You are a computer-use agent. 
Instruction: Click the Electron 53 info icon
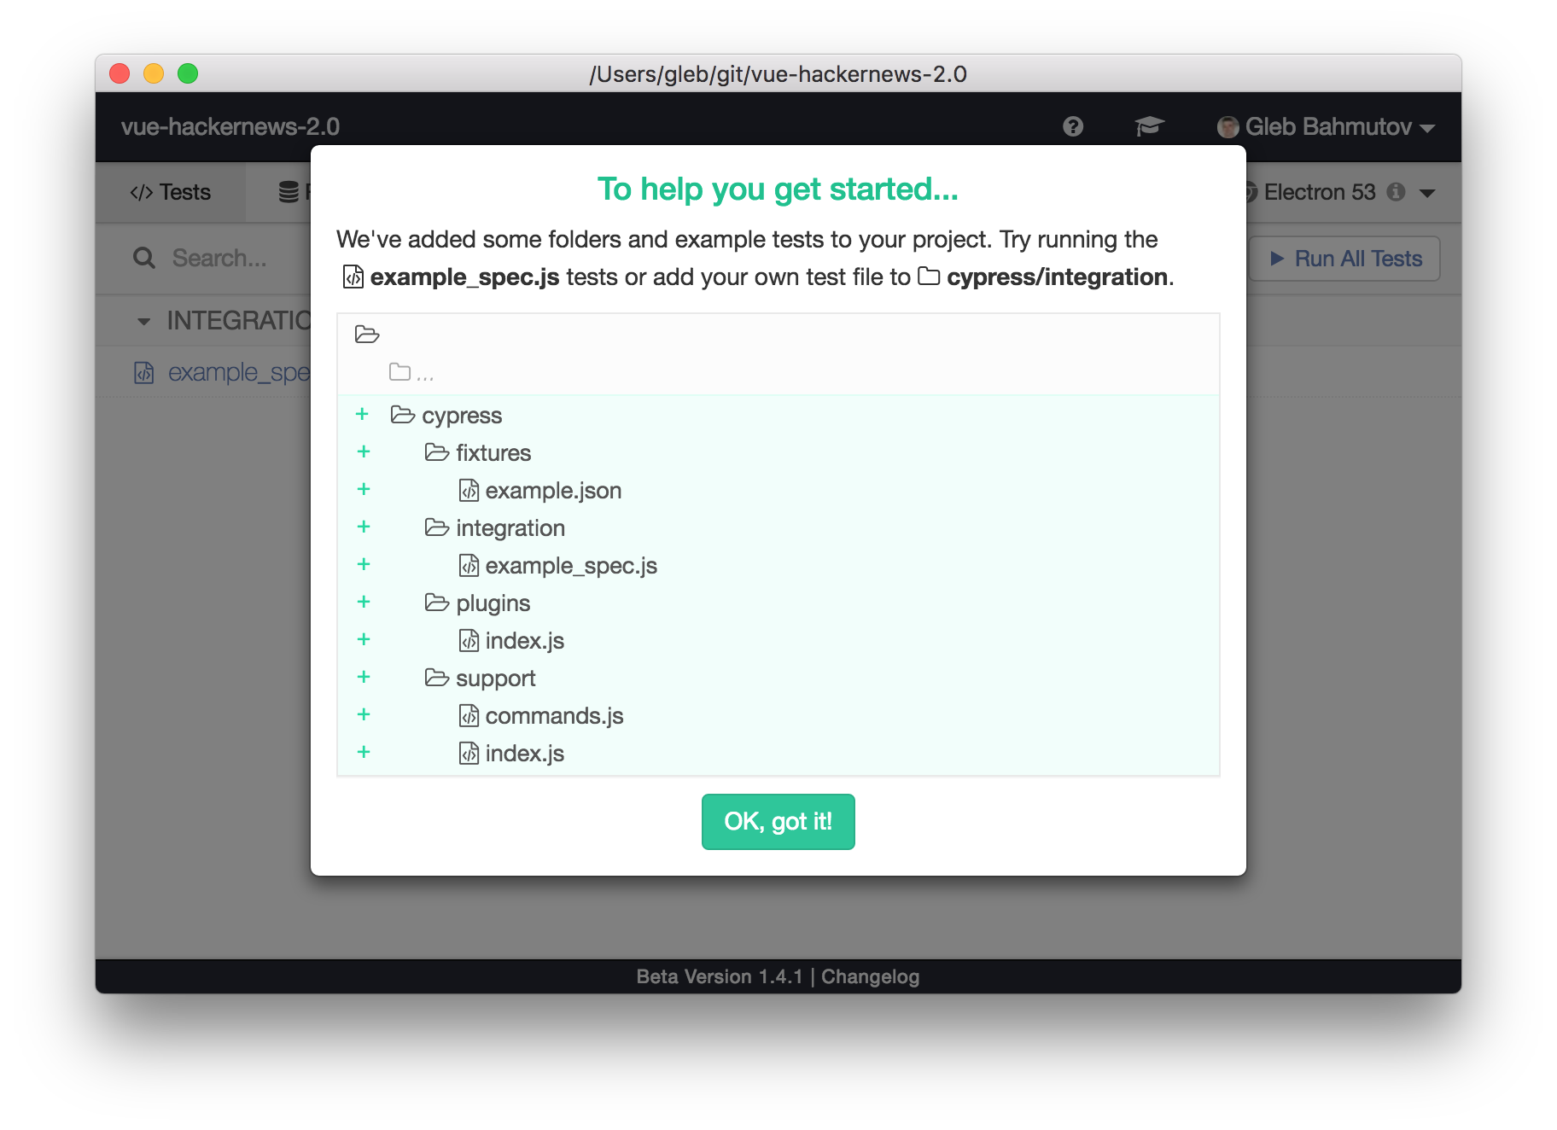click(1396, 192)
